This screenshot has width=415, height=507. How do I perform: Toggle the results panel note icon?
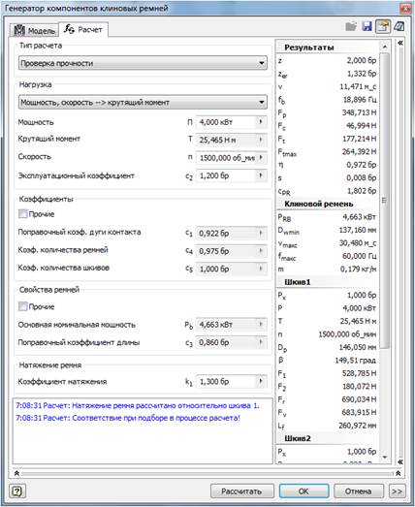tap(383, 26)
